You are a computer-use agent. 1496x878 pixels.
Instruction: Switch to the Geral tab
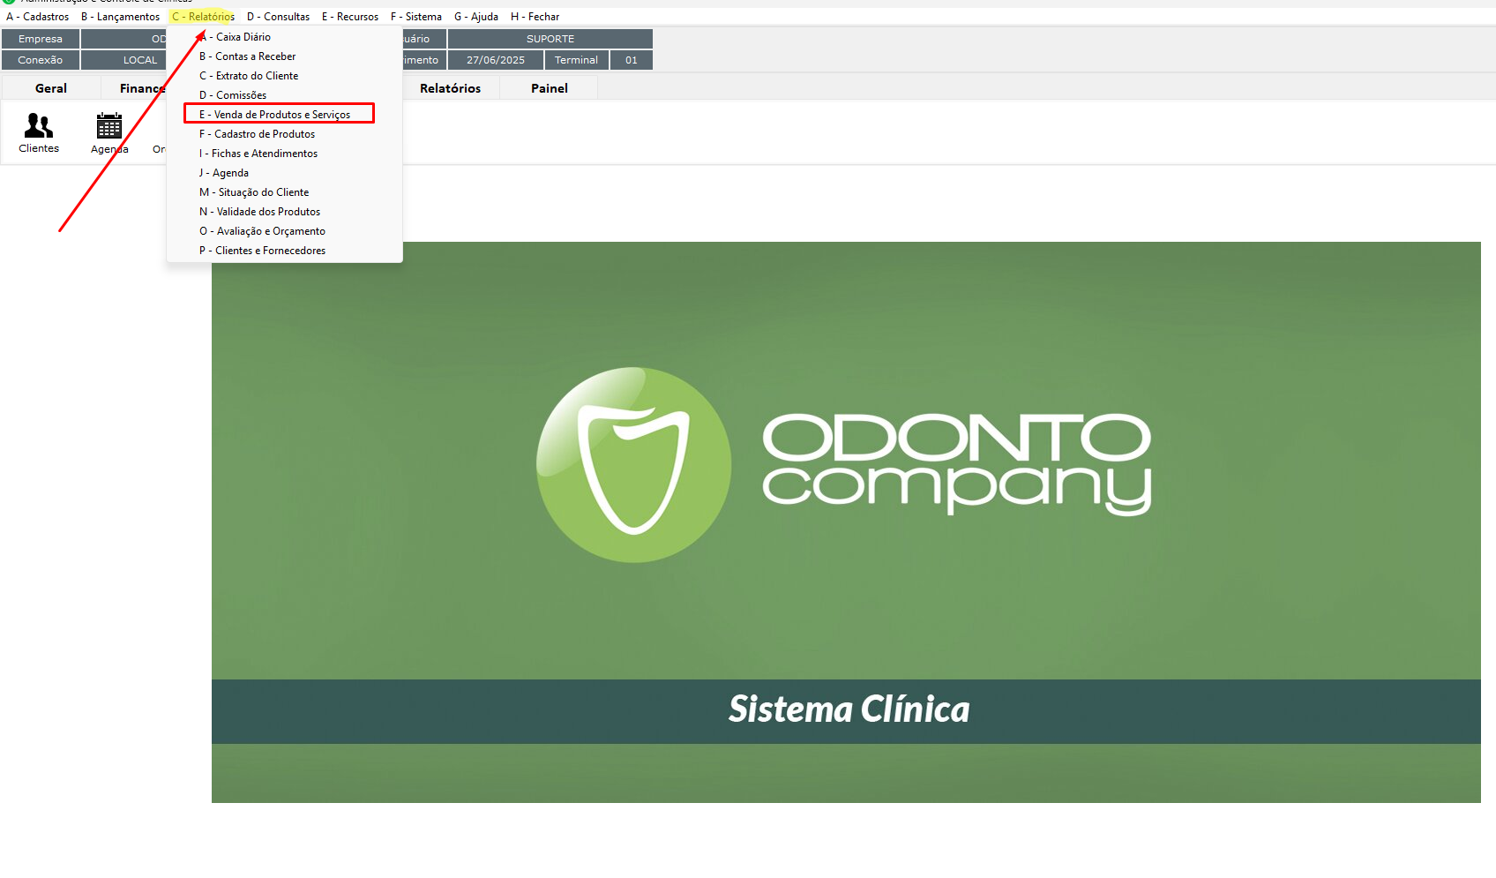51,88
